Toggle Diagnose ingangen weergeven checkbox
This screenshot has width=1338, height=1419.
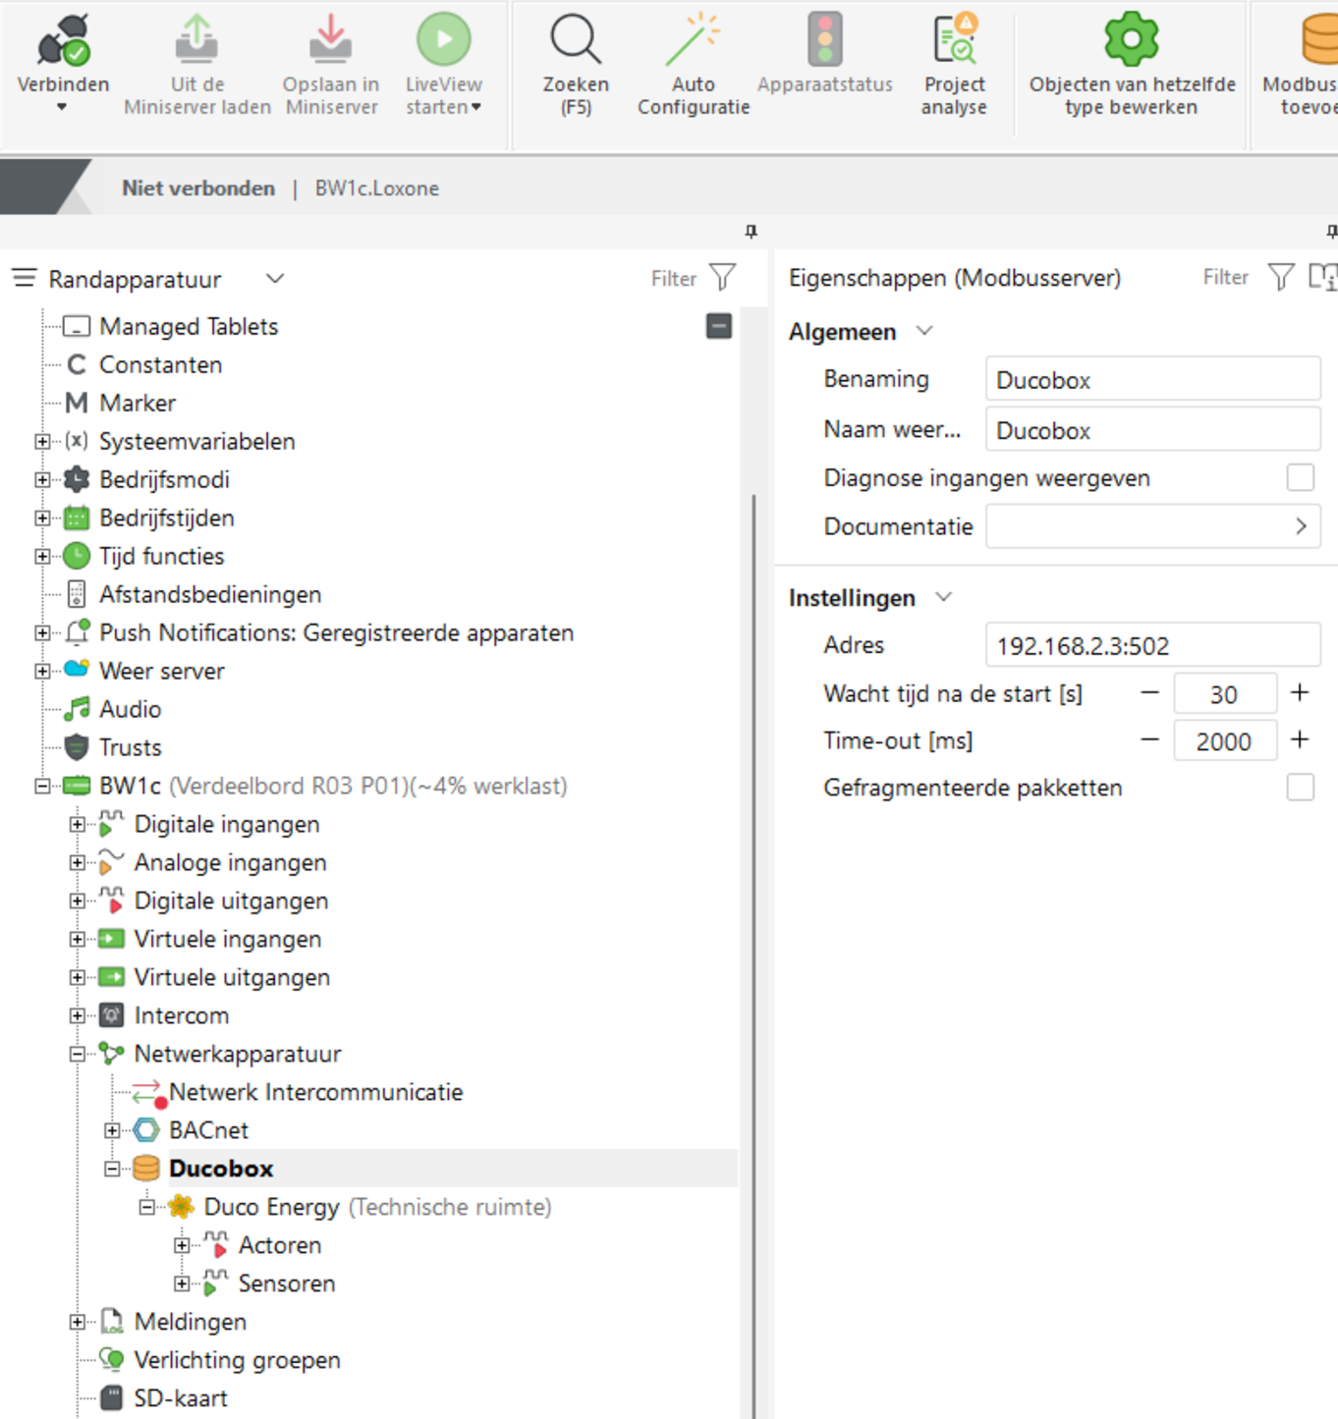1301,477
